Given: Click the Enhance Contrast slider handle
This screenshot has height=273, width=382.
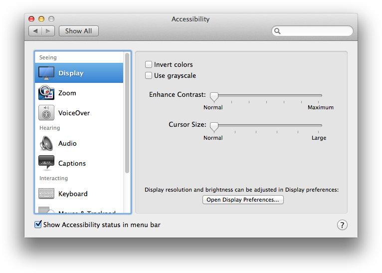Looking at the screenshot, I should pos(214,96).
